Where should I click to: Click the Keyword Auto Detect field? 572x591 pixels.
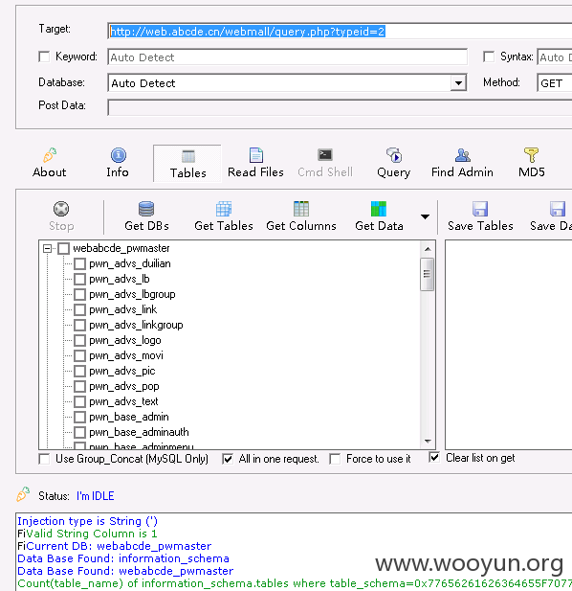click(x=288, y=57)
